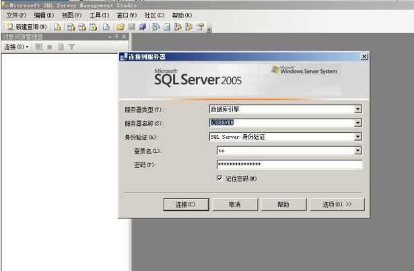Image resolution: width=414 pixels, height=271 pixels.
Task: Expand the 登录名 dropdown list
Action: click(358, 150)
